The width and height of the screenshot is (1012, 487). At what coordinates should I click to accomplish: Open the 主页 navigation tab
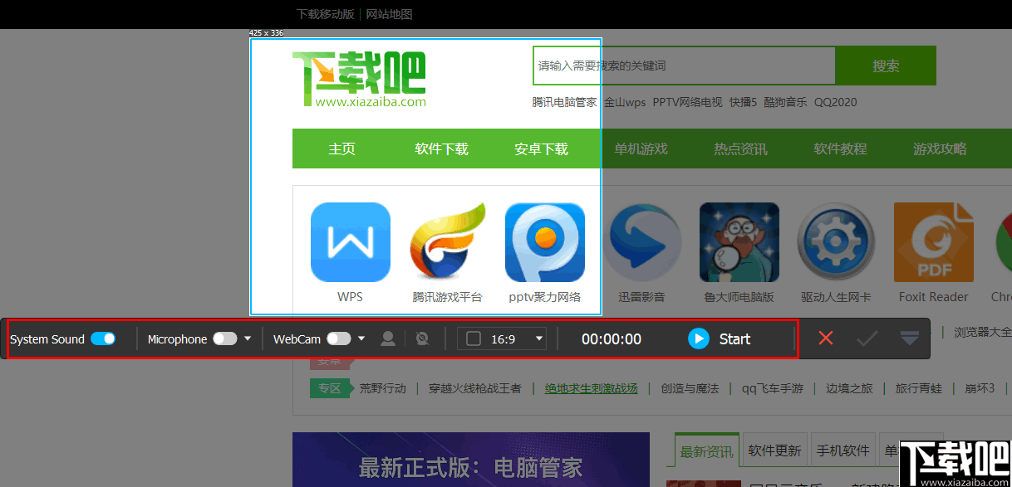341,149
